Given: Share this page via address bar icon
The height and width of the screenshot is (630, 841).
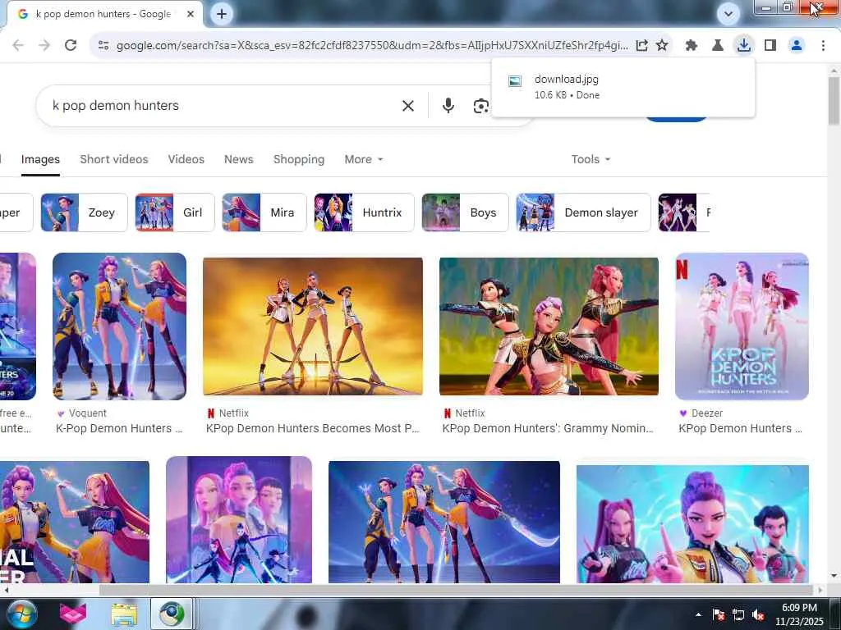Looking at the screenshot, I should tap(641, 46).
